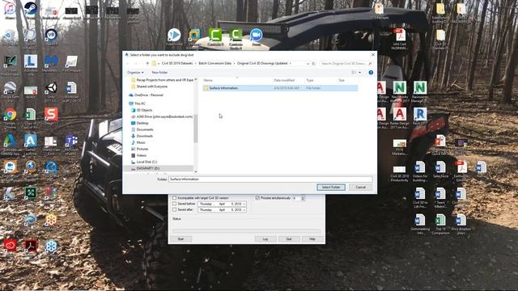The height and width of the screenshot is (291, 518).
Task: Click the search box in folder dialog
Action: (346, 63)
